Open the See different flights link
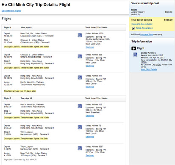 click(11, 11)
